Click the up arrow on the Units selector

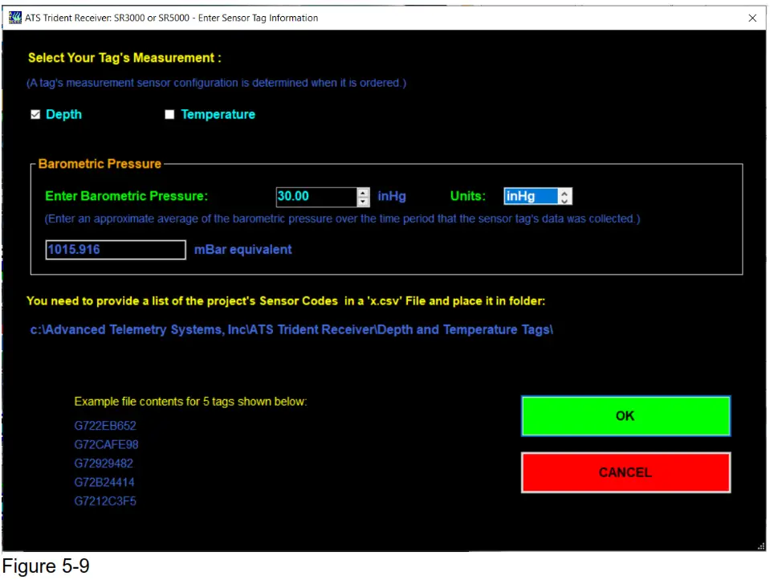pos(564,192)
